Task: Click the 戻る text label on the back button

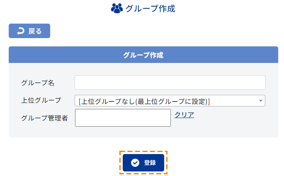Action: (x=35, y=31)
